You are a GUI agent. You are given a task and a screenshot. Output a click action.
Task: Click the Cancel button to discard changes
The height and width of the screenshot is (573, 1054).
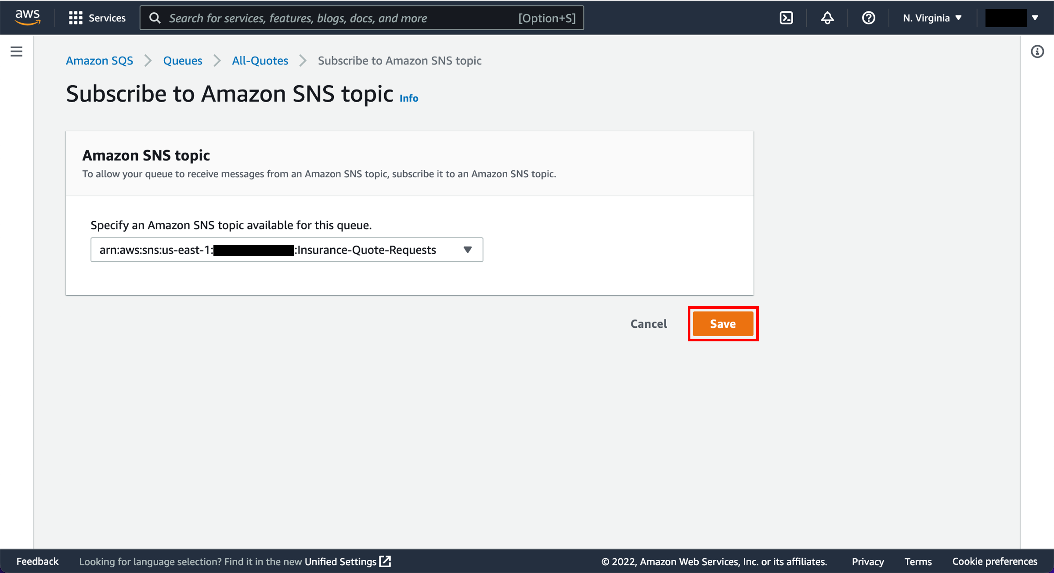(x=648, y=323)
